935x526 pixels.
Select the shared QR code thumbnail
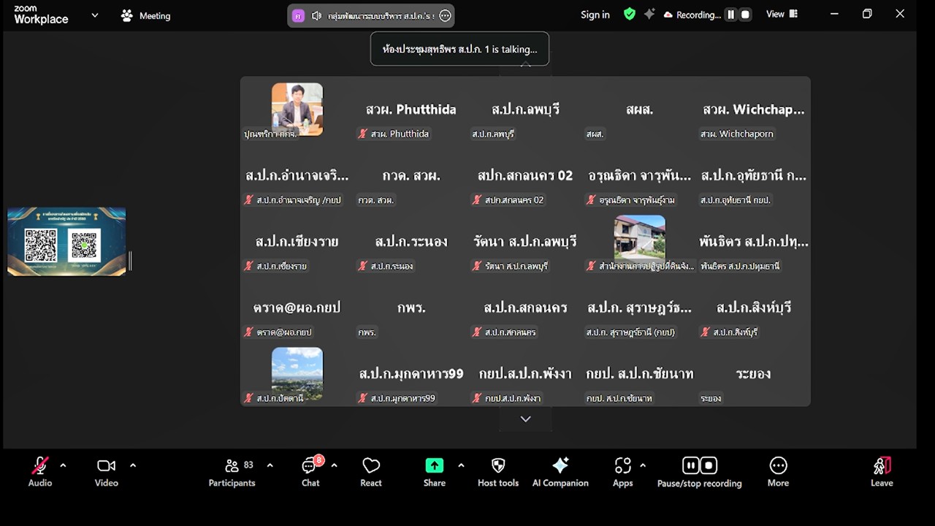66,242
